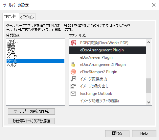
Task: Switch to the オプション tab
Action: coord(27,17)
